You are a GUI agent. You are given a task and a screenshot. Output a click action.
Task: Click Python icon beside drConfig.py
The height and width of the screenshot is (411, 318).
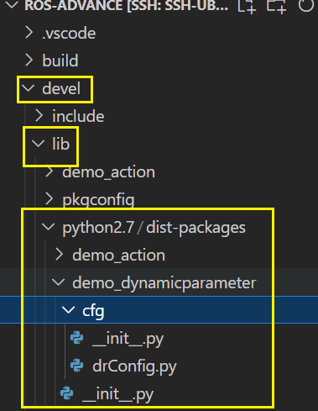click(x=77, y=366)
